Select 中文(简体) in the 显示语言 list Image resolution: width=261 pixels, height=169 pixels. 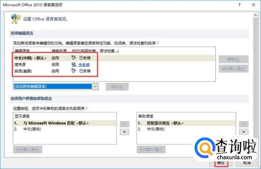point(65,129)
